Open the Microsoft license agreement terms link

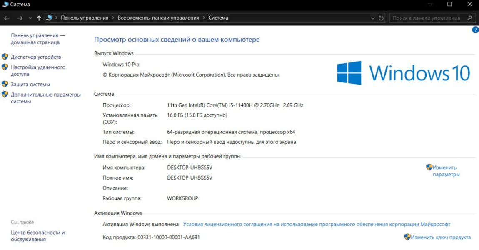point(317,224)
